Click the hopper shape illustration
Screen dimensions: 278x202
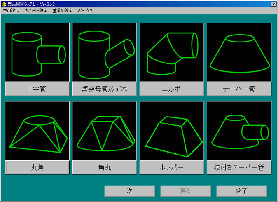(x=172, y=131)
